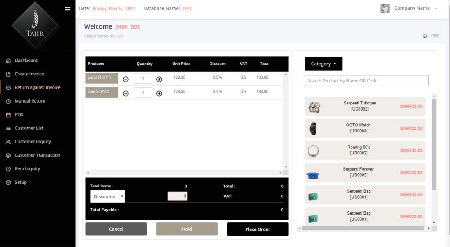
Task: Expand the Company Name account menu
Action: 415,8
